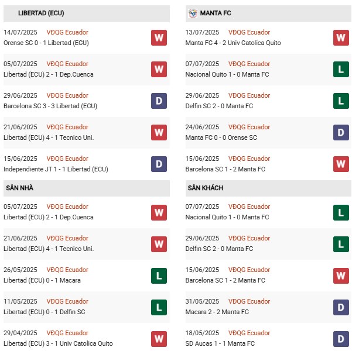Screen dimensions: 352x351
Task: Click W badge for Libertad 3-1 Univ Catolica Quito
Action: (159, 339)
